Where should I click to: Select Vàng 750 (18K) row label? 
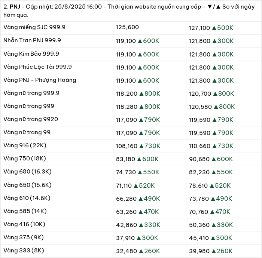coord(25,159)
